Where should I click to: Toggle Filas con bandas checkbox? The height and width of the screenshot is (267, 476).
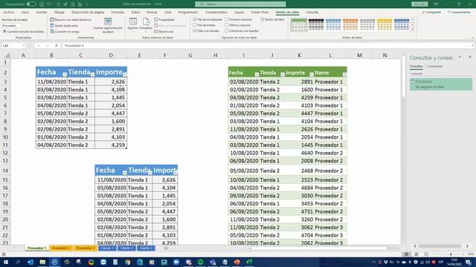pyautogui.click(x=195, y=31)
